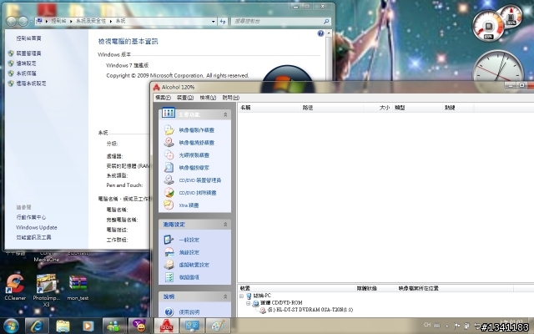The height and width of the screenshot is (334, 534).
Task: Select the CD/DVD-ROM node in device tree
Action: click(281, 302)
